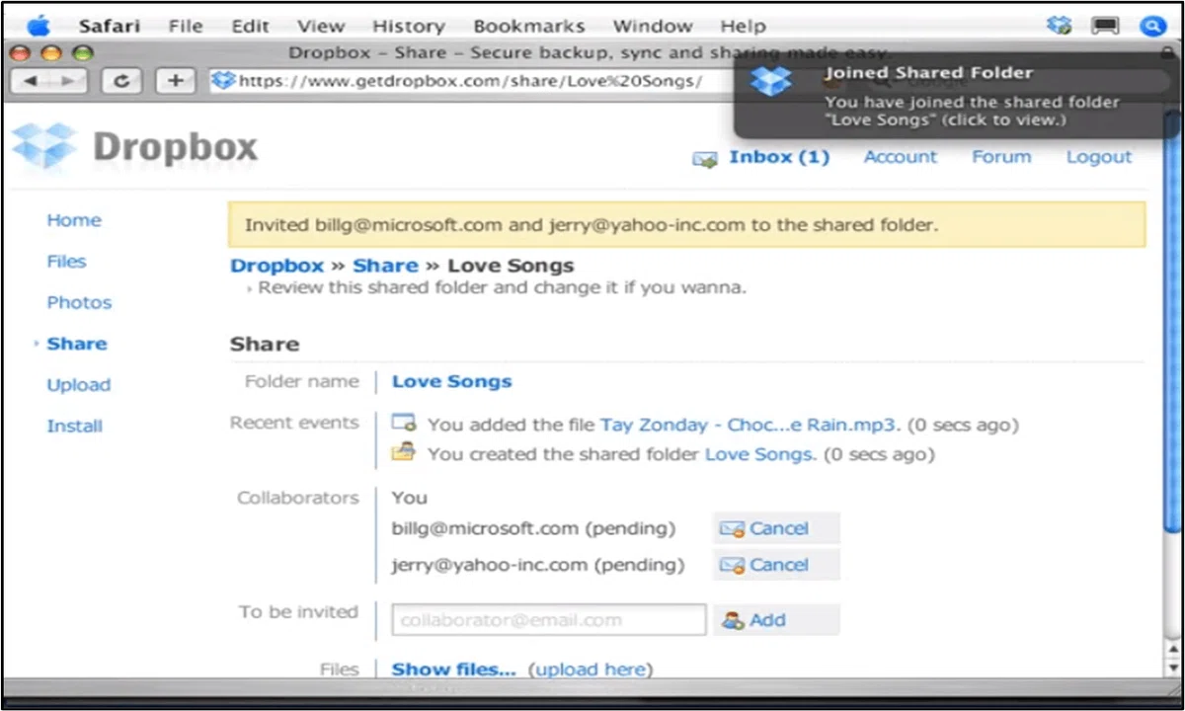Go back with Safari back arrow

[31, 81]
